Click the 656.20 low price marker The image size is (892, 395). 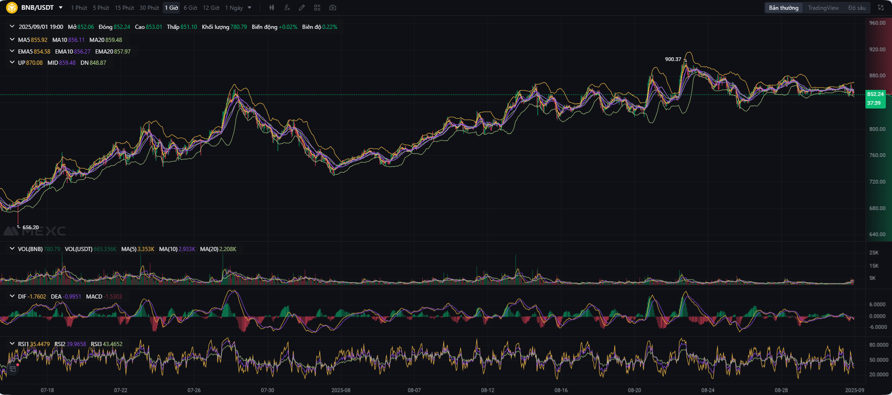(31, 227)
